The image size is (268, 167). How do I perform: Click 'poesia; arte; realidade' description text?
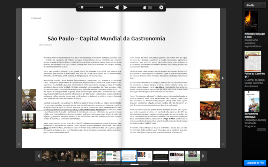tap(254, 43)
